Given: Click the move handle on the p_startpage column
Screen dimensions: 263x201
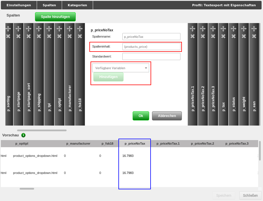Looking at the screenshot, I should coord(19,28).
